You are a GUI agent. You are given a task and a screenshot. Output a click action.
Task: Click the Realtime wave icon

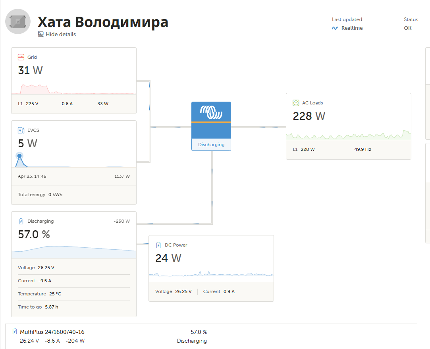coord(335,28)
